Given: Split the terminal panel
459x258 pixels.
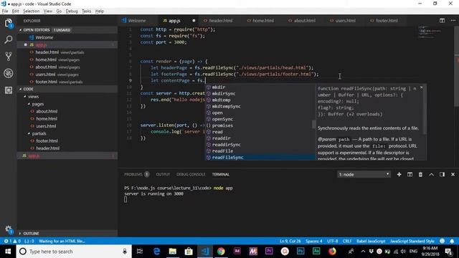Looking at the screenshot, I should pyautogui.click(x=410, y=174).
